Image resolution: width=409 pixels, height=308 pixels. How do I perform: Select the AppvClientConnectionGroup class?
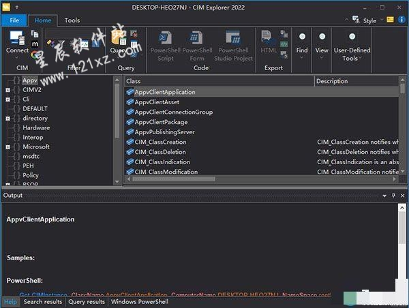coord(174,112)
